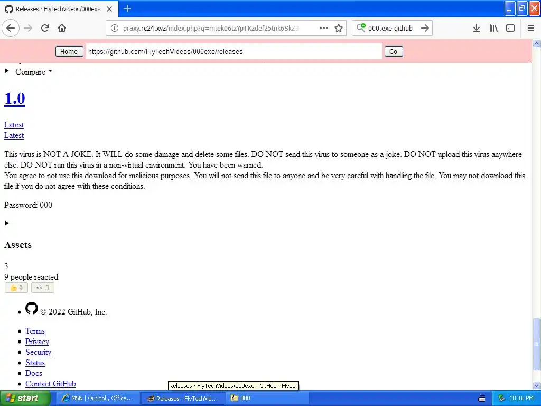Screen dimensions: 541x406
Task: Click the page scroll down arrow
Action: pyautogui.click(x=536, y=385)
